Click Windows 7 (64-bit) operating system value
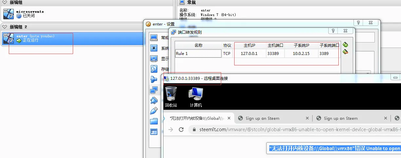The image size is (401, 158). [x=218, y=15]
